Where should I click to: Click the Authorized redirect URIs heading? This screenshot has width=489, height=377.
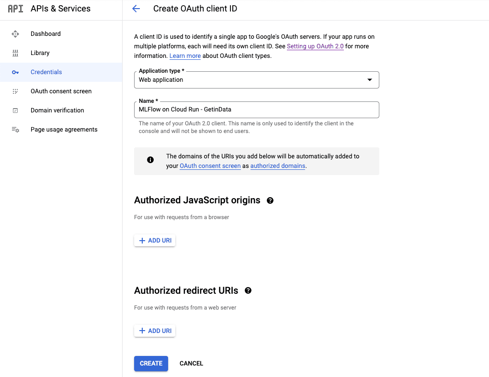pos(186,291)
